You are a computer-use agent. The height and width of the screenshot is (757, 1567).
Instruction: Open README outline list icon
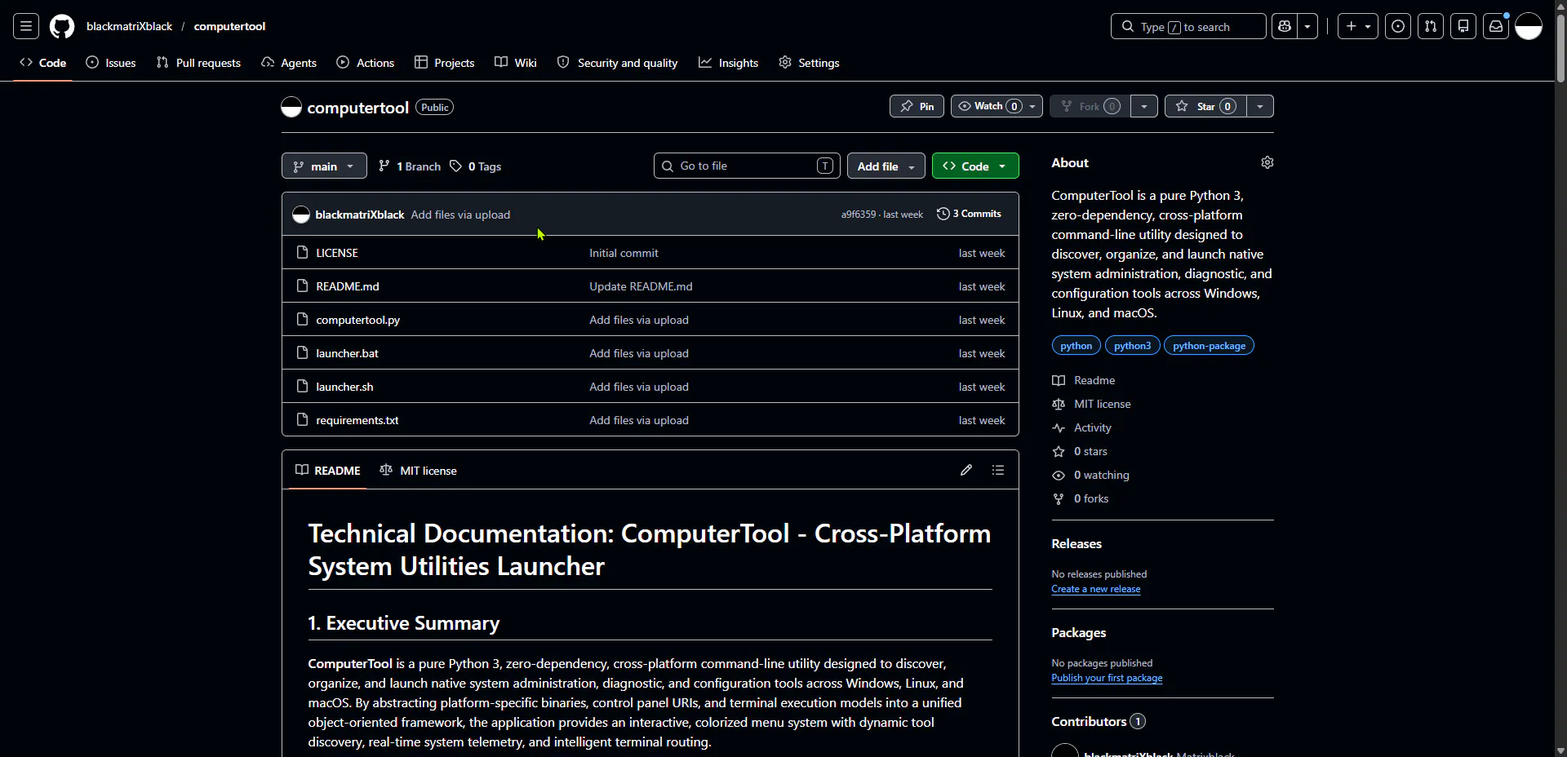coord(998,470)
